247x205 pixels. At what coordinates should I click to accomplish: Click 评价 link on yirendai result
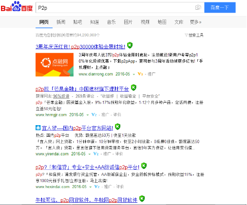tap(119, 154)
